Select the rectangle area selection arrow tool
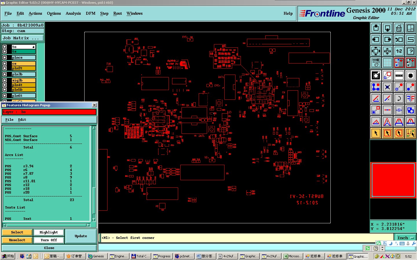Screen dimensions: 417x260 click(387, 133)
